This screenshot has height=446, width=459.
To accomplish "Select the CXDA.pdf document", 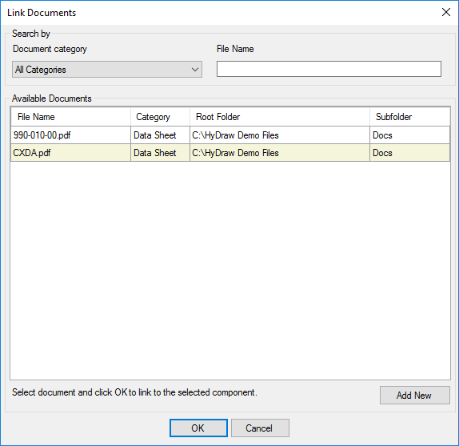I will (x=70, y=153).
